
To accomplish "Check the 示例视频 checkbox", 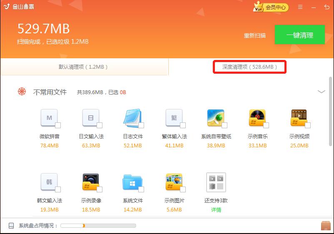I will [308, 125].
